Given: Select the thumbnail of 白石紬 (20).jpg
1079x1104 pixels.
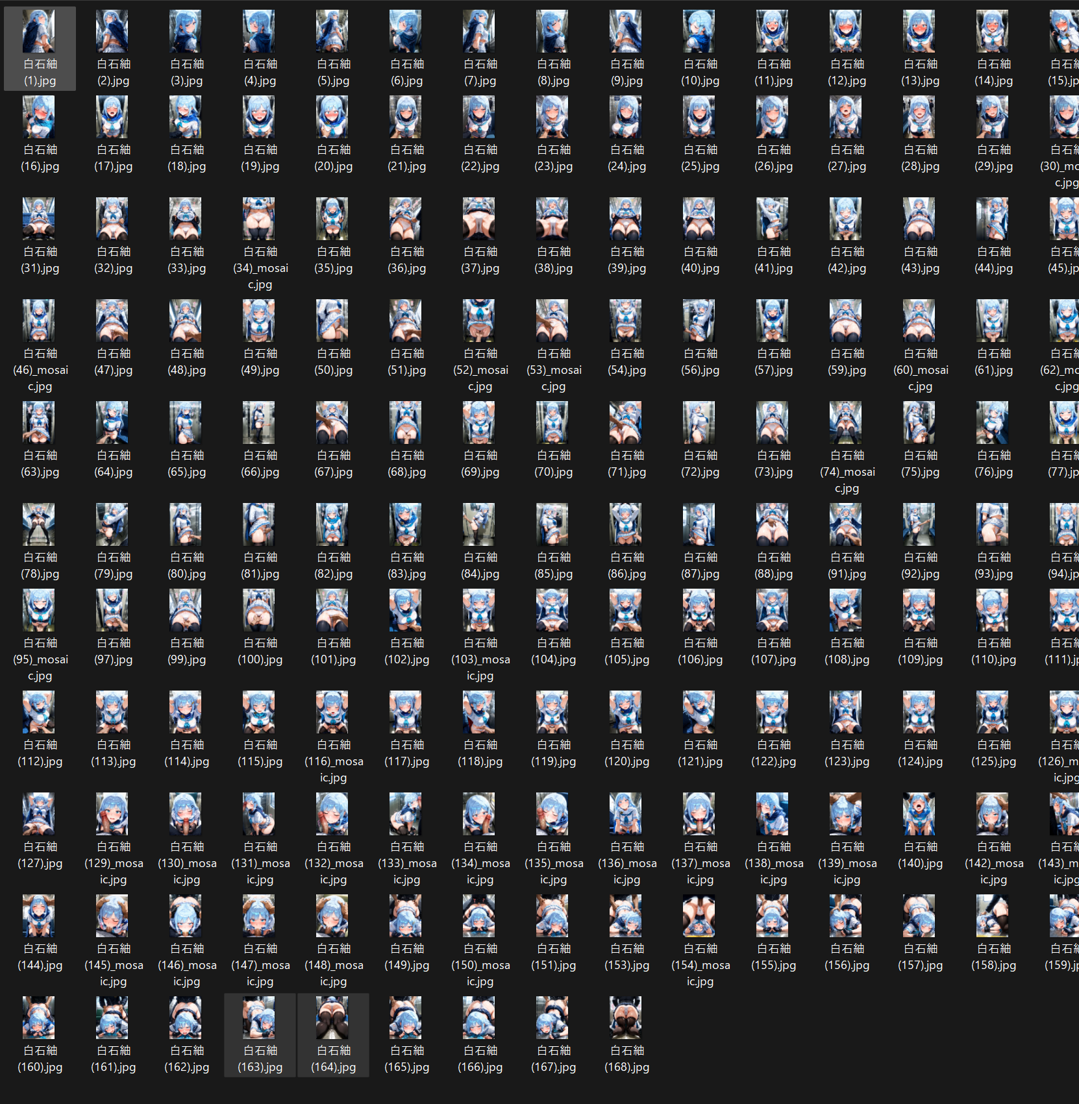Looking at the screenshot, I should (332, 117).
